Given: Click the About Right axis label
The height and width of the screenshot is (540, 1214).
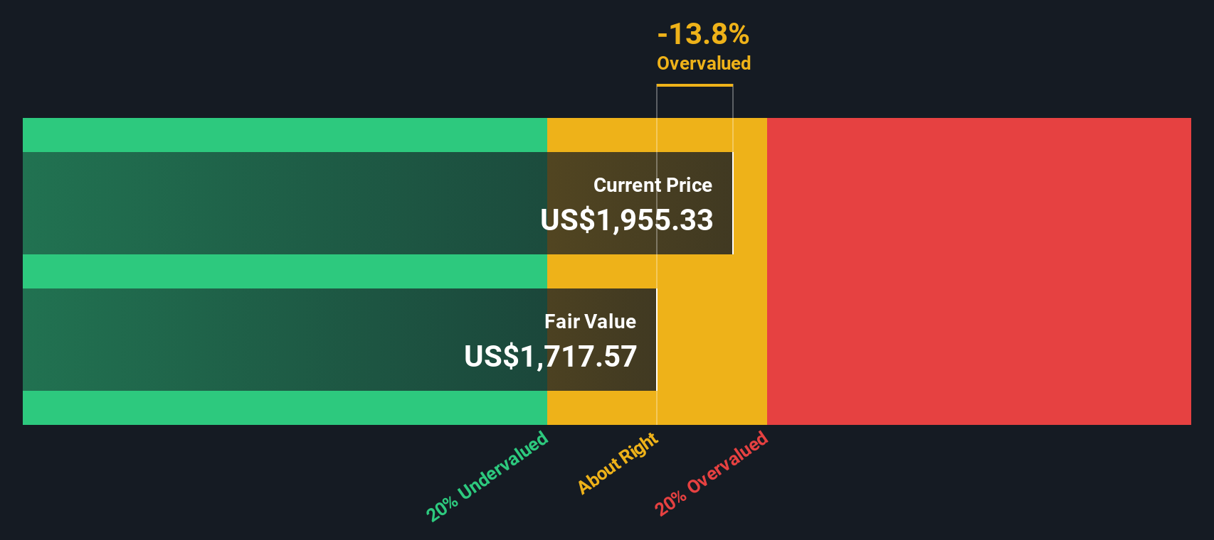Looking at the screenshot, I should pyautogui.click(x=618, y=463).
